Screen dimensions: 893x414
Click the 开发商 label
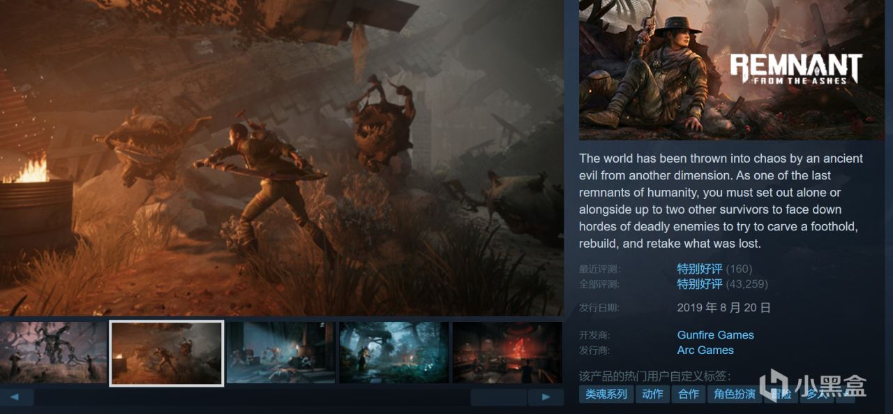pos(594,335)
